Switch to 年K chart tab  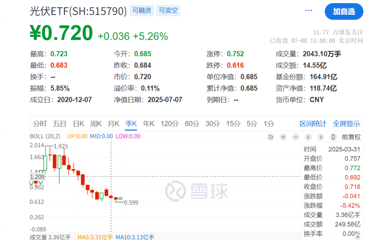point(148,124)
